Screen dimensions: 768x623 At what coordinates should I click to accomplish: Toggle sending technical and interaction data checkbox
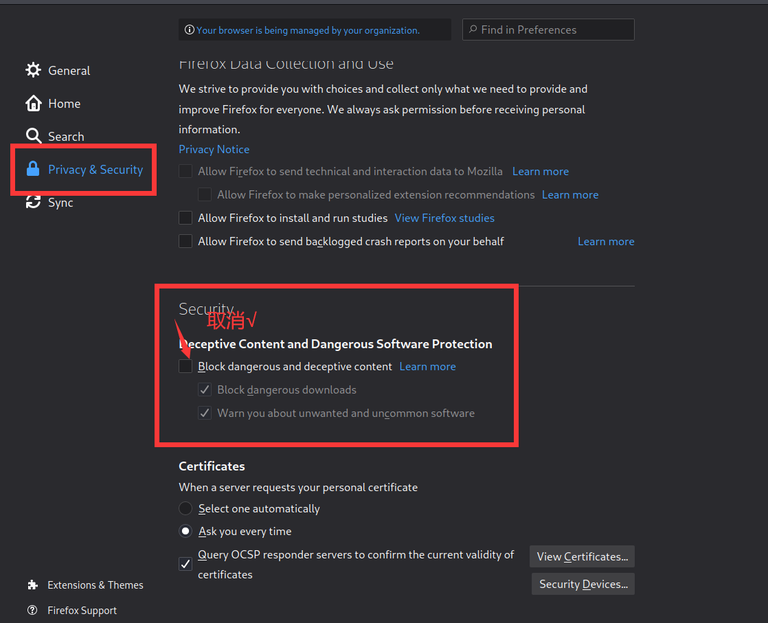[x=185, y=171]
